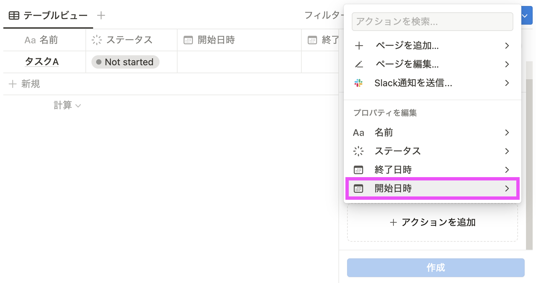Click the Slack logo icon
This screenshot has width=536, height=283.
point(358,83)
